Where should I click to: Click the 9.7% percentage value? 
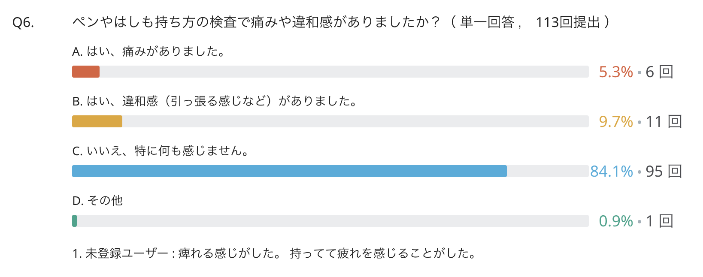click(616, 122)
